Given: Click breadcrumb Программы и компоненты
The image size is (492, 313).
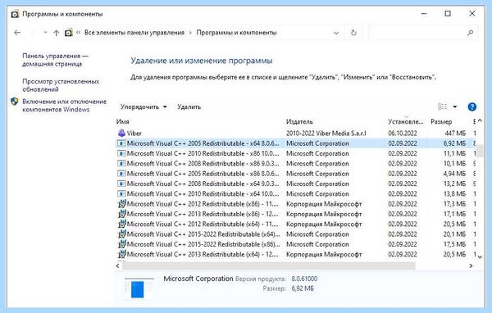Looking at the screenshot, I should pyautogui.click(x=236, y=33).
